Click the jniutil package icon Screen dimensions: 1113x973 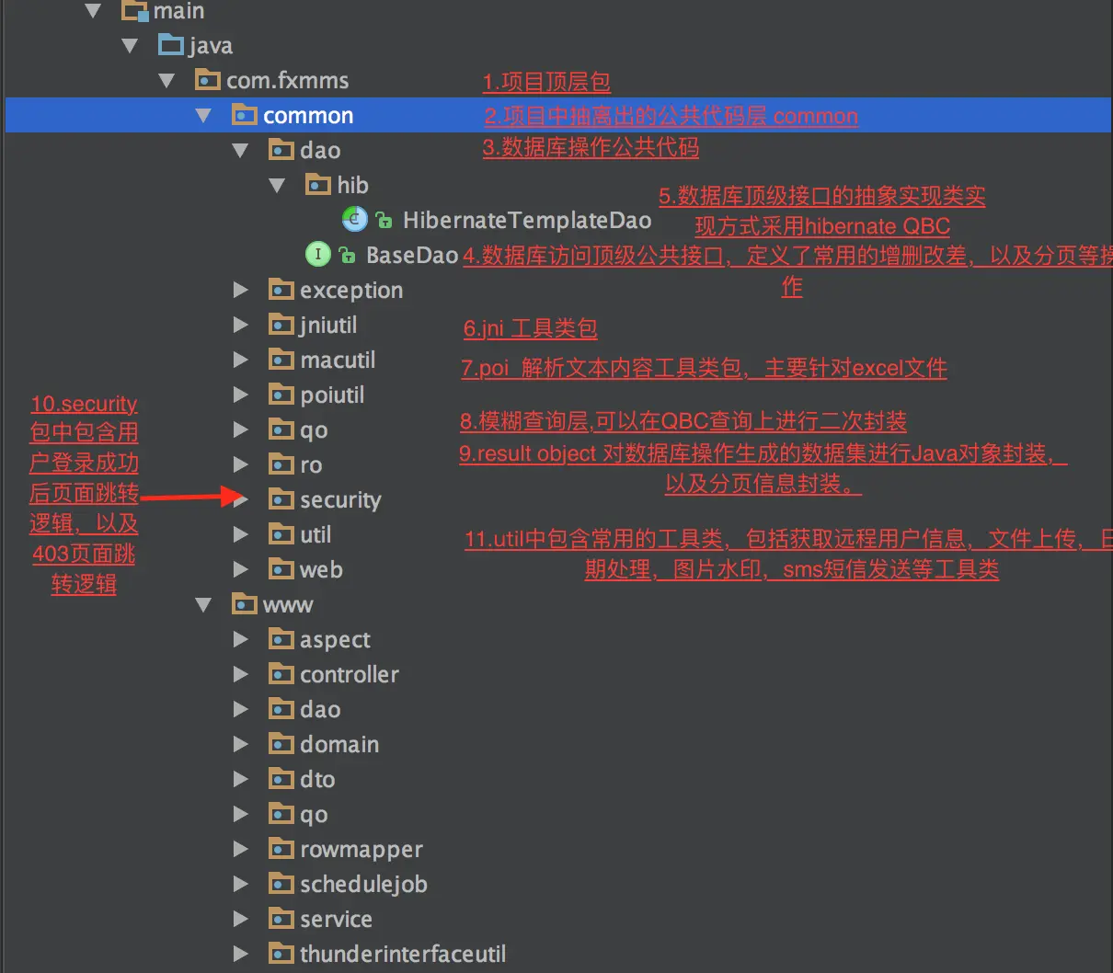281,325
